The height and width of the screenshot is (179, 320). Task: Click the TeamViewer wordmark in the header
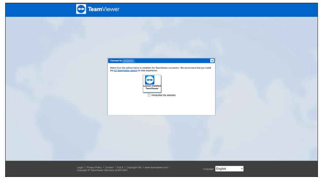(103, 9)
